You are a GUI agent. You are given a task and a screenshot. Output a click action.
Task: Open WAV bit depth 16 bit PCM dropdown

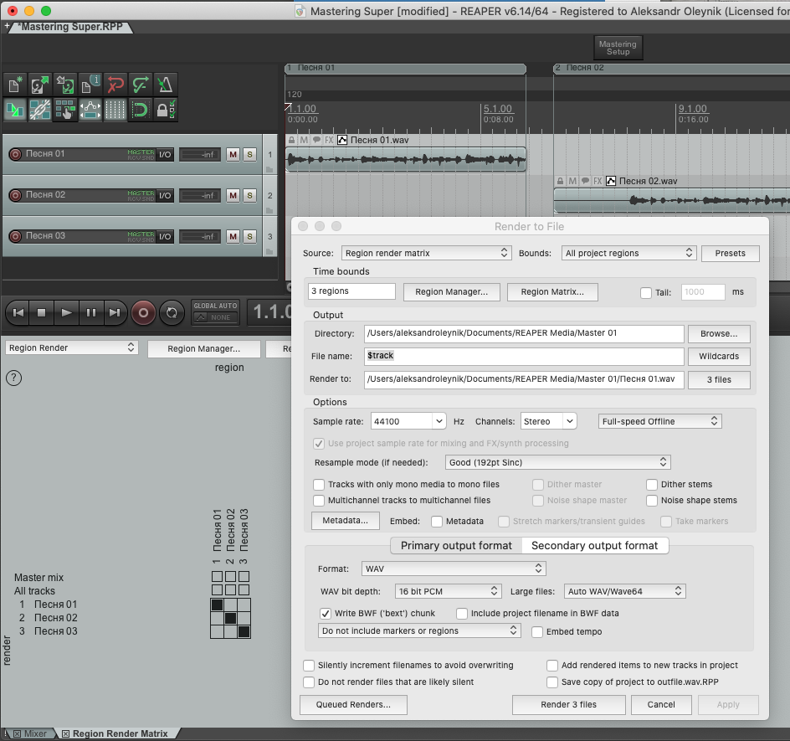[x=449, y=591]
